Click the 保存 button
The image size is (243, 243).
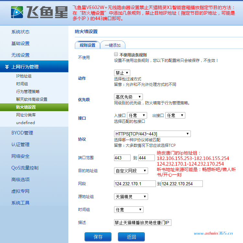(x=98, y=237)
